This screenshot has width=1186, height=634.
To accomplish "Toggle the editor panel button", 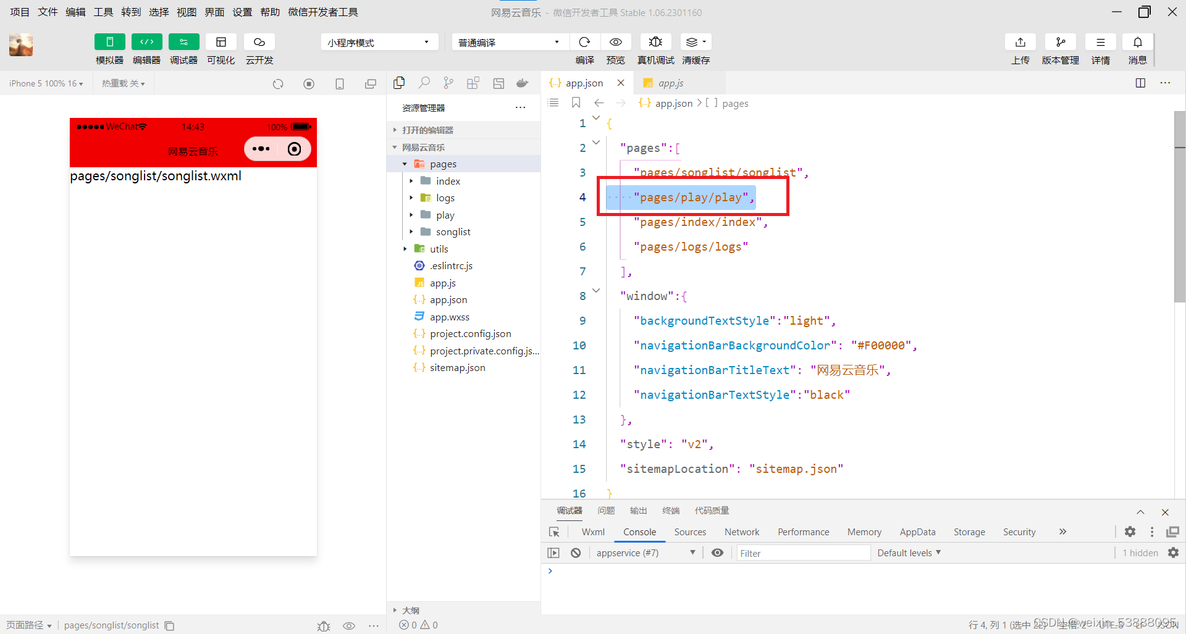I will coord(147,42).
